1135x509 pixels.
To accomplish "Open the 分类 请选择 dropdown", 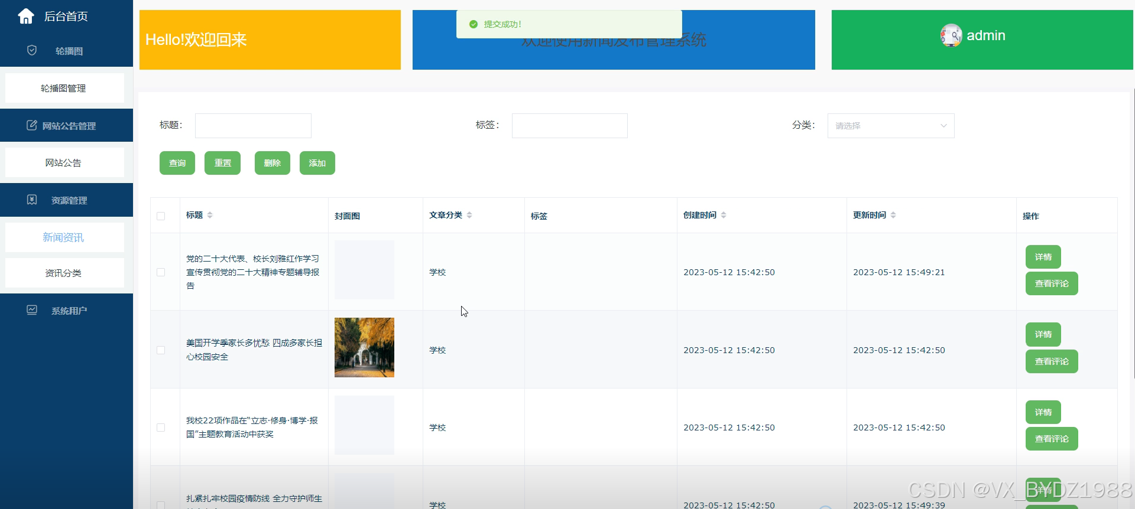I will click(891, 126).
